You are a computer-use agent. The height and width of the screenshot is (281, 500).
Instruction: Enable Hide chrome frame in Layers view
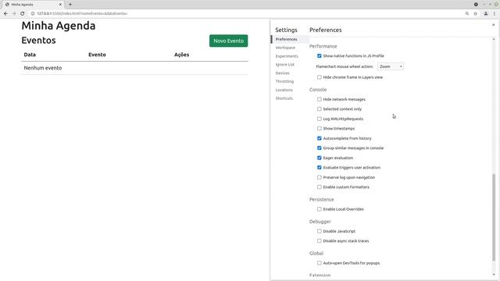(x=320, y=77)
